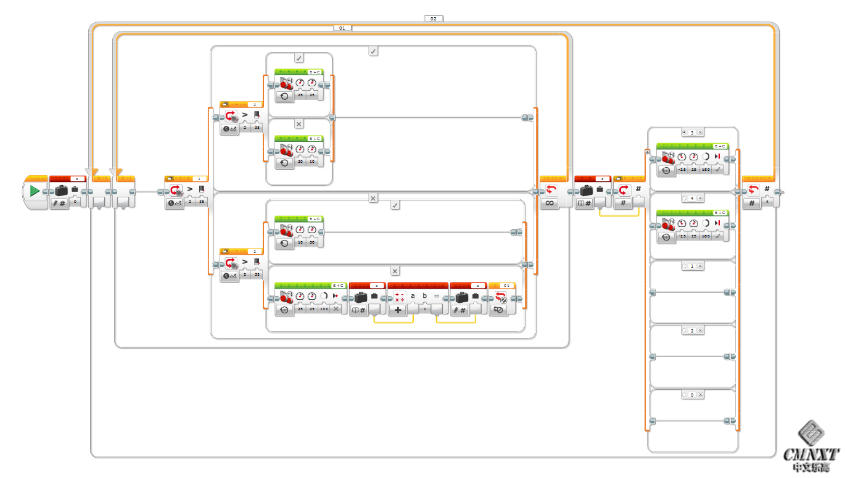The image size is (845, 478).
Task: Set case 1 as the default case
Action: (x=684, y=266)
